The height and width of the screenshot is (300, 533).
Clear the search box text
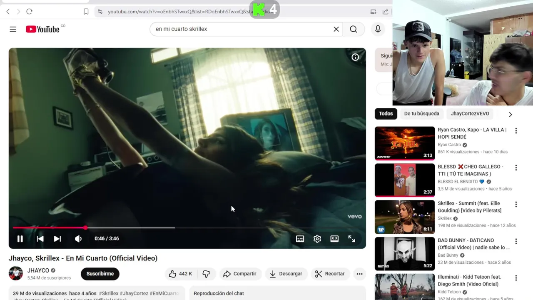pyautogui.click(x=336, y=29)
